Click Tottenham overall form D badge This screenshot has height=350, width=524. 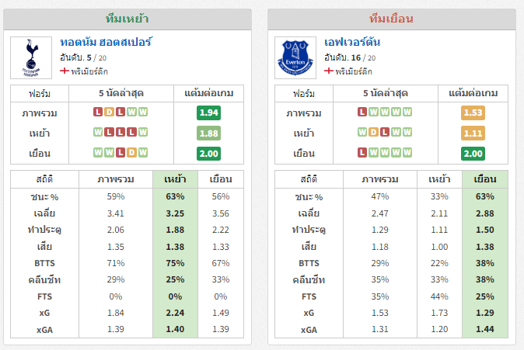coord(109,112)
